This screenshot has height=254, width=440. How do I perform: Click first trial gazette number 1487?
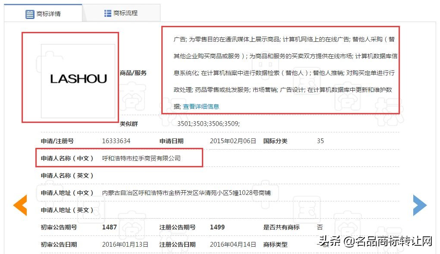click(x=109, y=227)
